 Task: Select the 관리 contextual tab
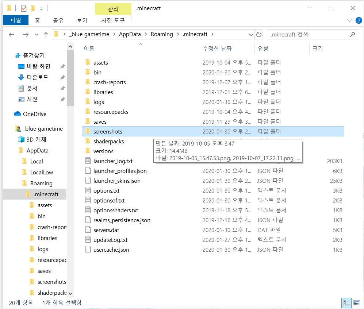click(113, 9)
